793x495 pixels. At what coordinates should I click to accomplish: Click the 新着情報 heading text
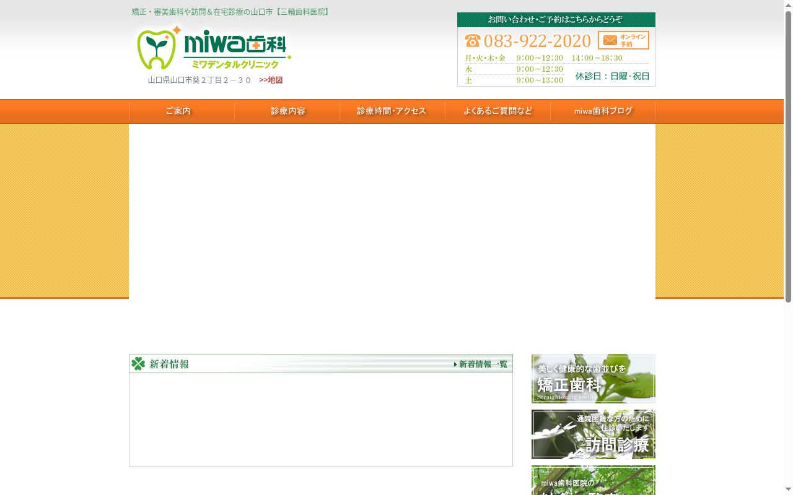click(x=169, y=364)
